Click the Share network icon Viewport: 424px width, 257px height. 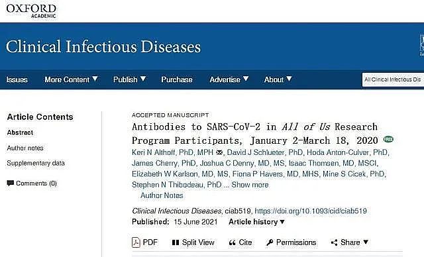334,242
